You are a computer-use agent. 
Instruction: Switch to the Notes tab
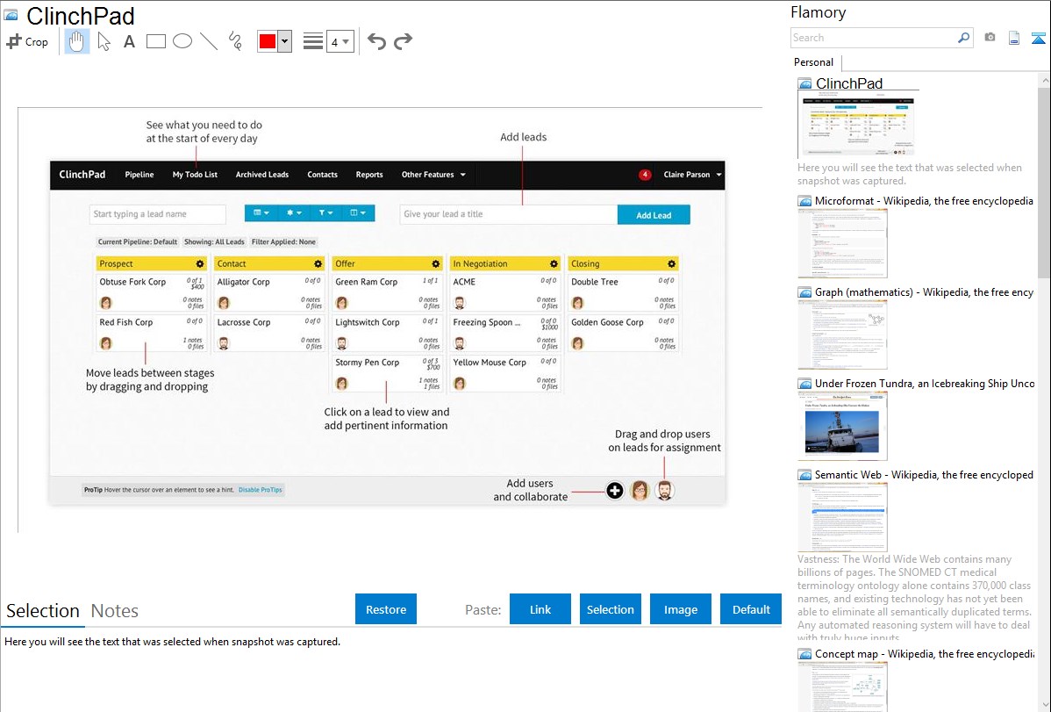click(x=115, y=611)
